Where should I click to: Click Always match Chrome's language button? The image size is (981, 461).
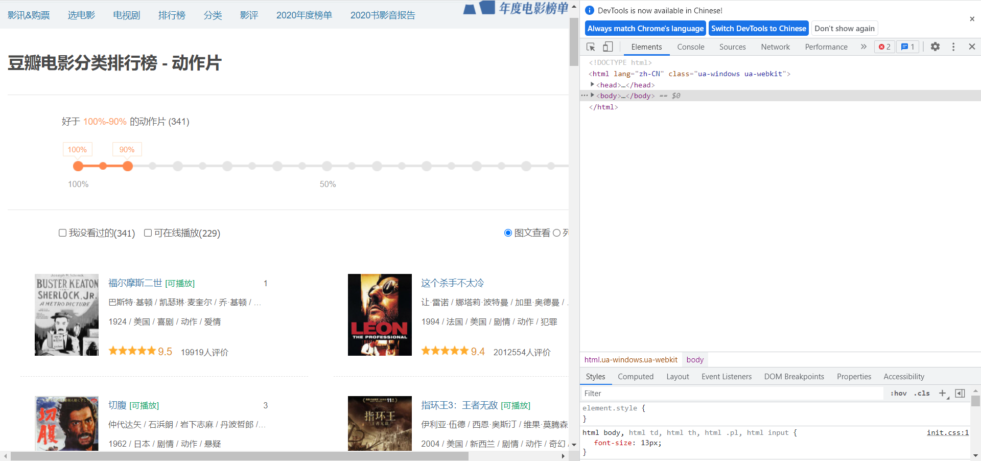click(645, 29)
